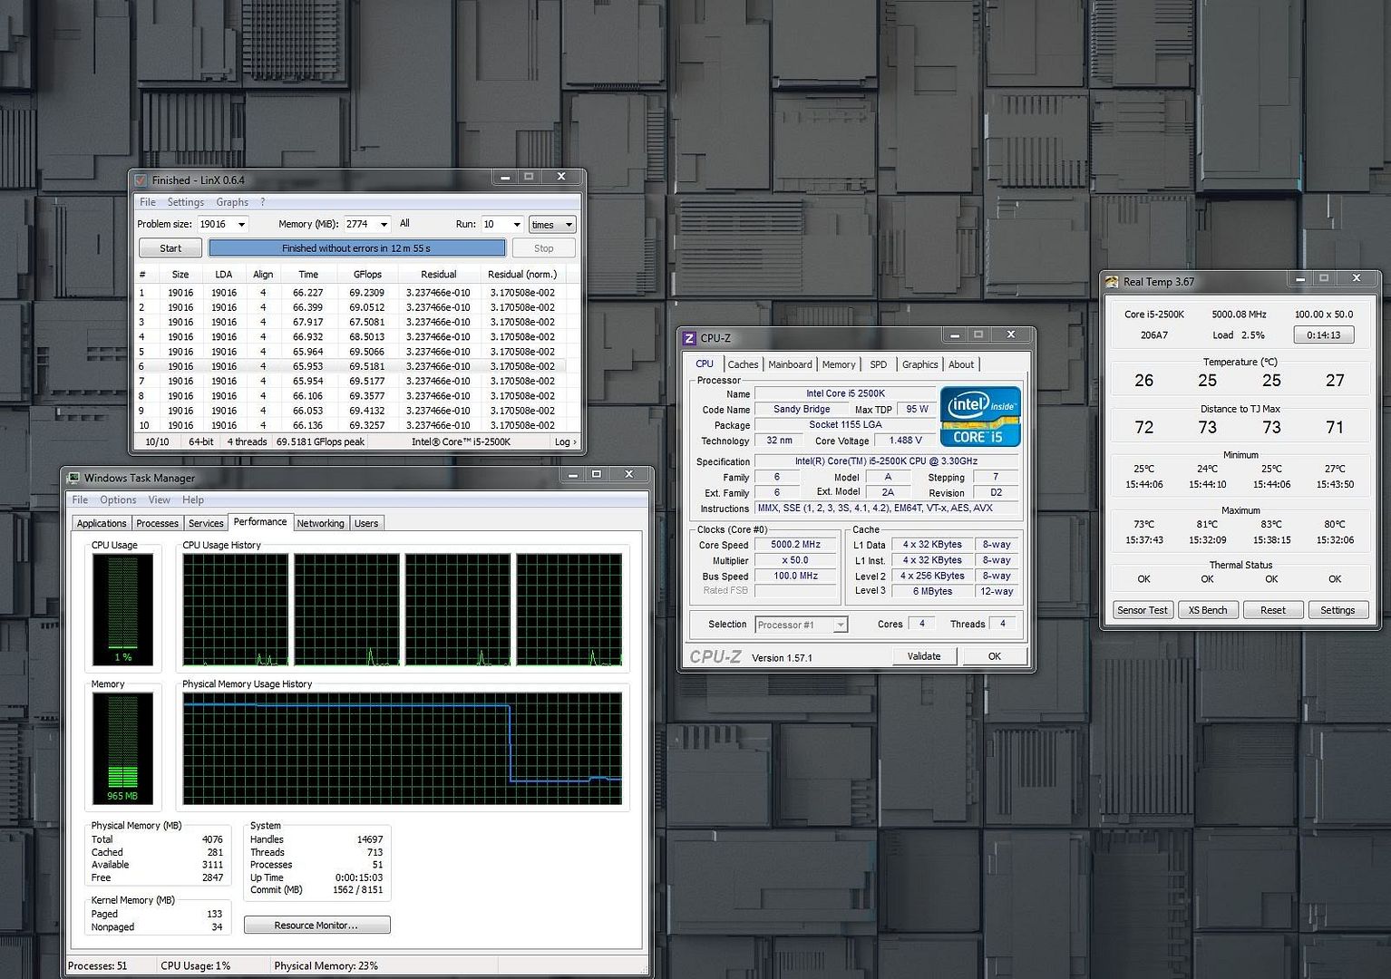This screenshot has width=1391, height=979.
Task: Click the LinX title bar app icon
Action: point(141,179)
